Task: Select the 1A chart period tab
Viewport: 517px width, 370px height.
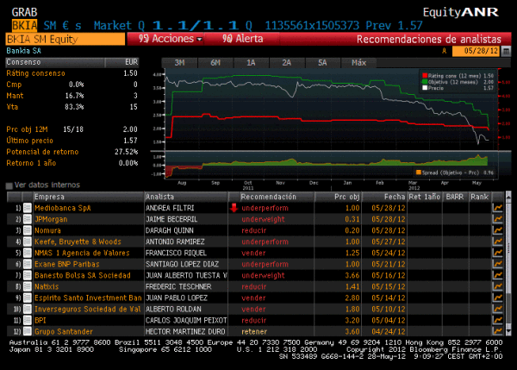Action: point(252,62)
